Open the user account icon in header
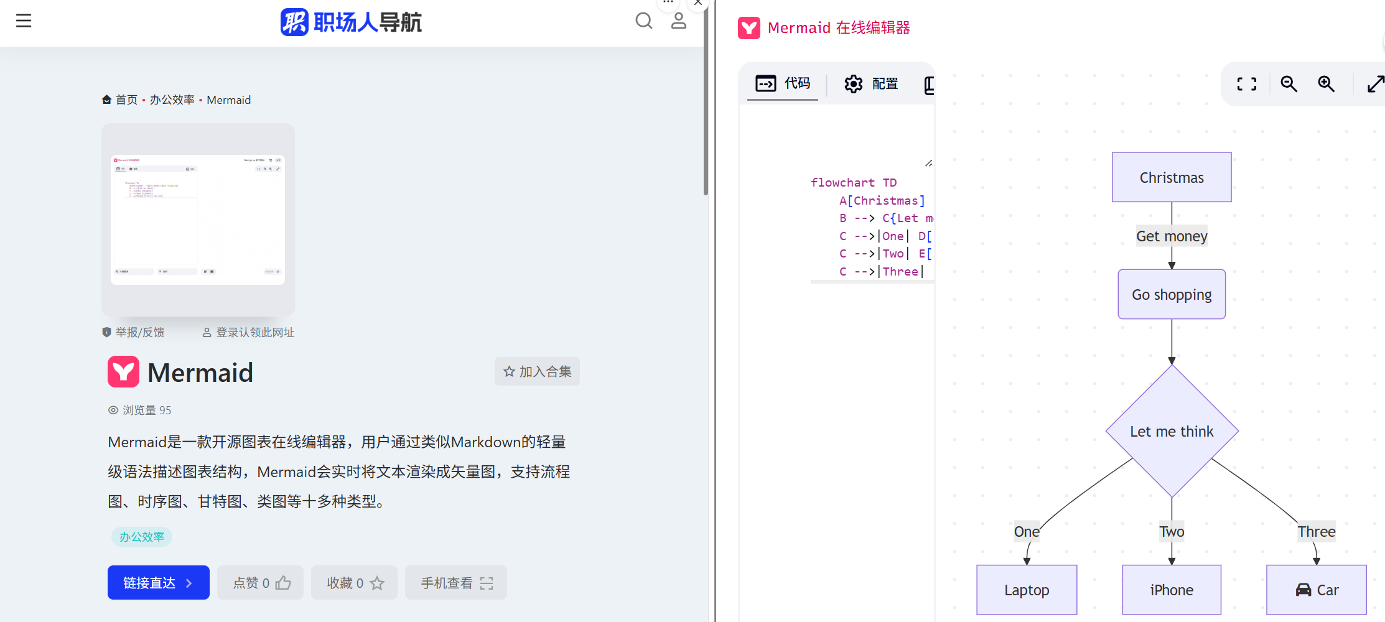The image size is (1385, 622). pos(679,21)
